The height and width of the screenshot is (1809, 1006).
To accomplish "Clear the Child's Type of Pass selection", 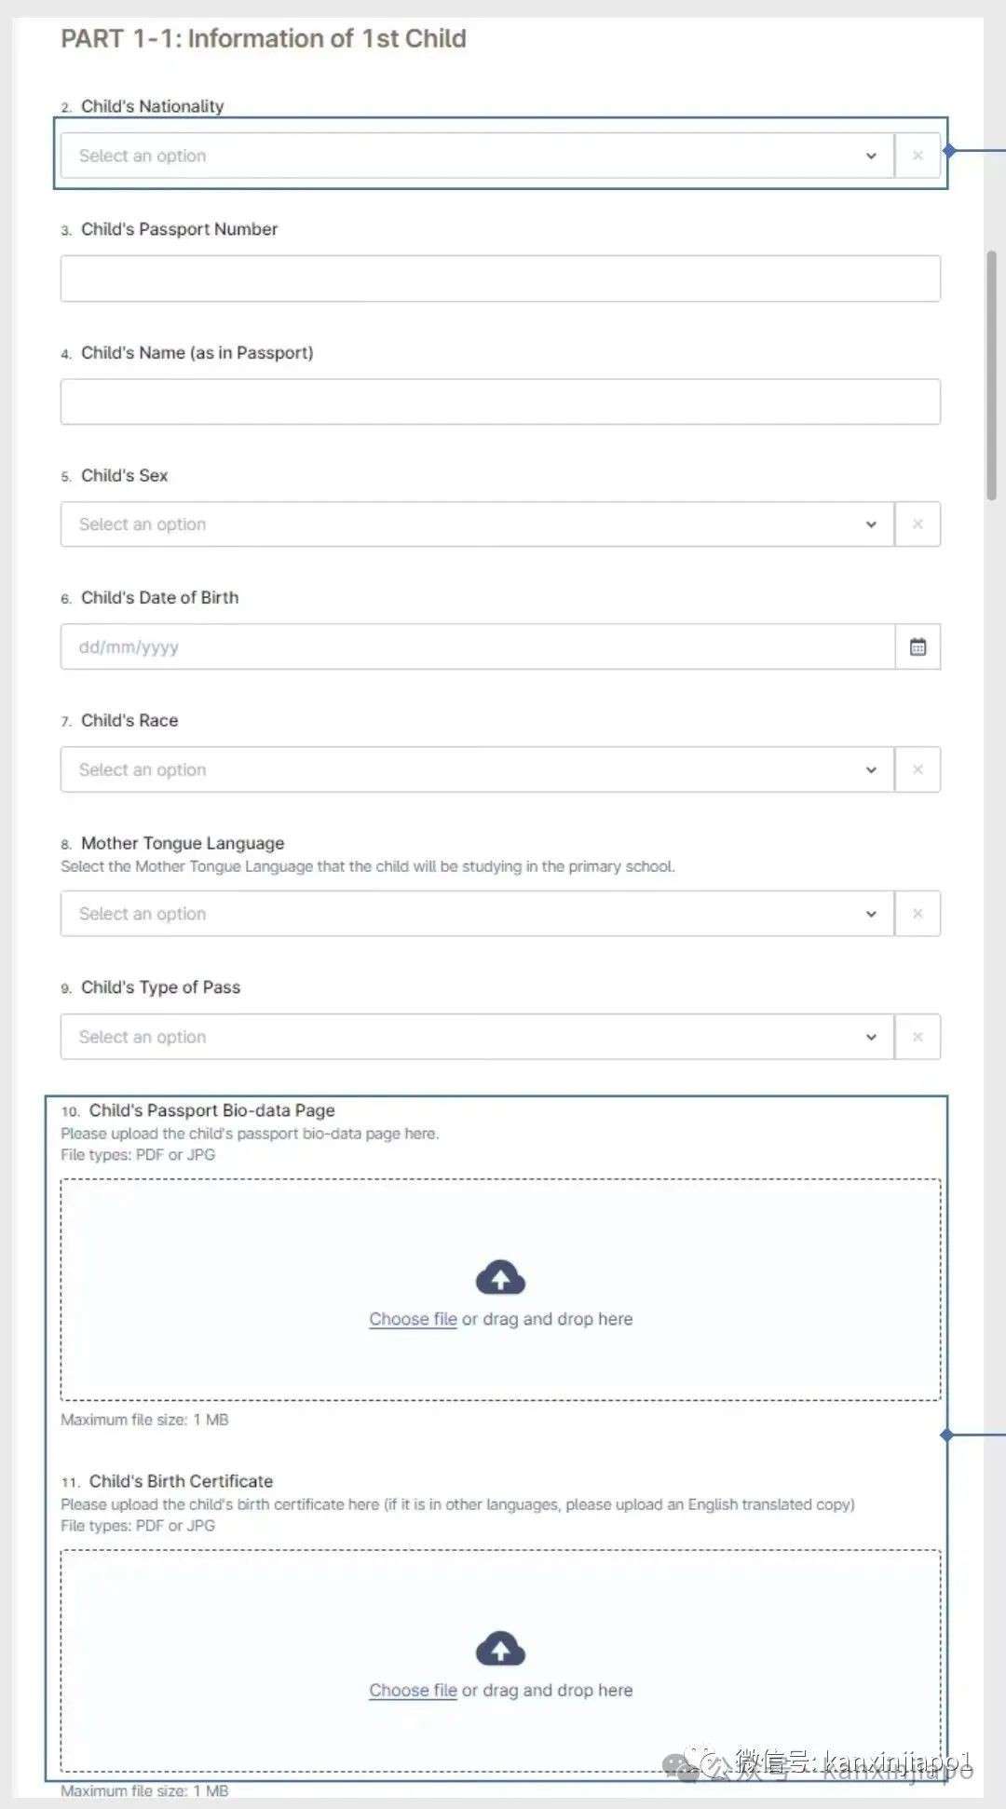I will coord(918,1037).
